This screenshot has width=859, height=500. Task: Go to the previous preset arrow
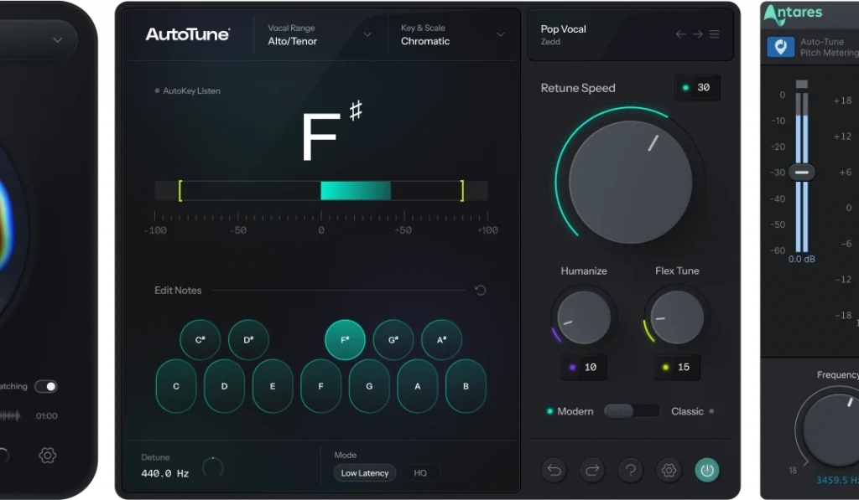pyautogui.click(x=680, y=34)
